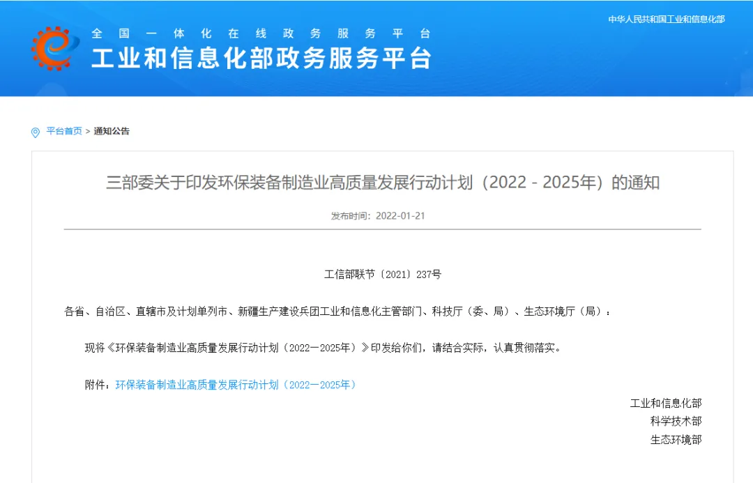Screen dimensions: 753x483
Task: Click the paragraph starting with 现将《环保装备
Action: click(324, 348)
